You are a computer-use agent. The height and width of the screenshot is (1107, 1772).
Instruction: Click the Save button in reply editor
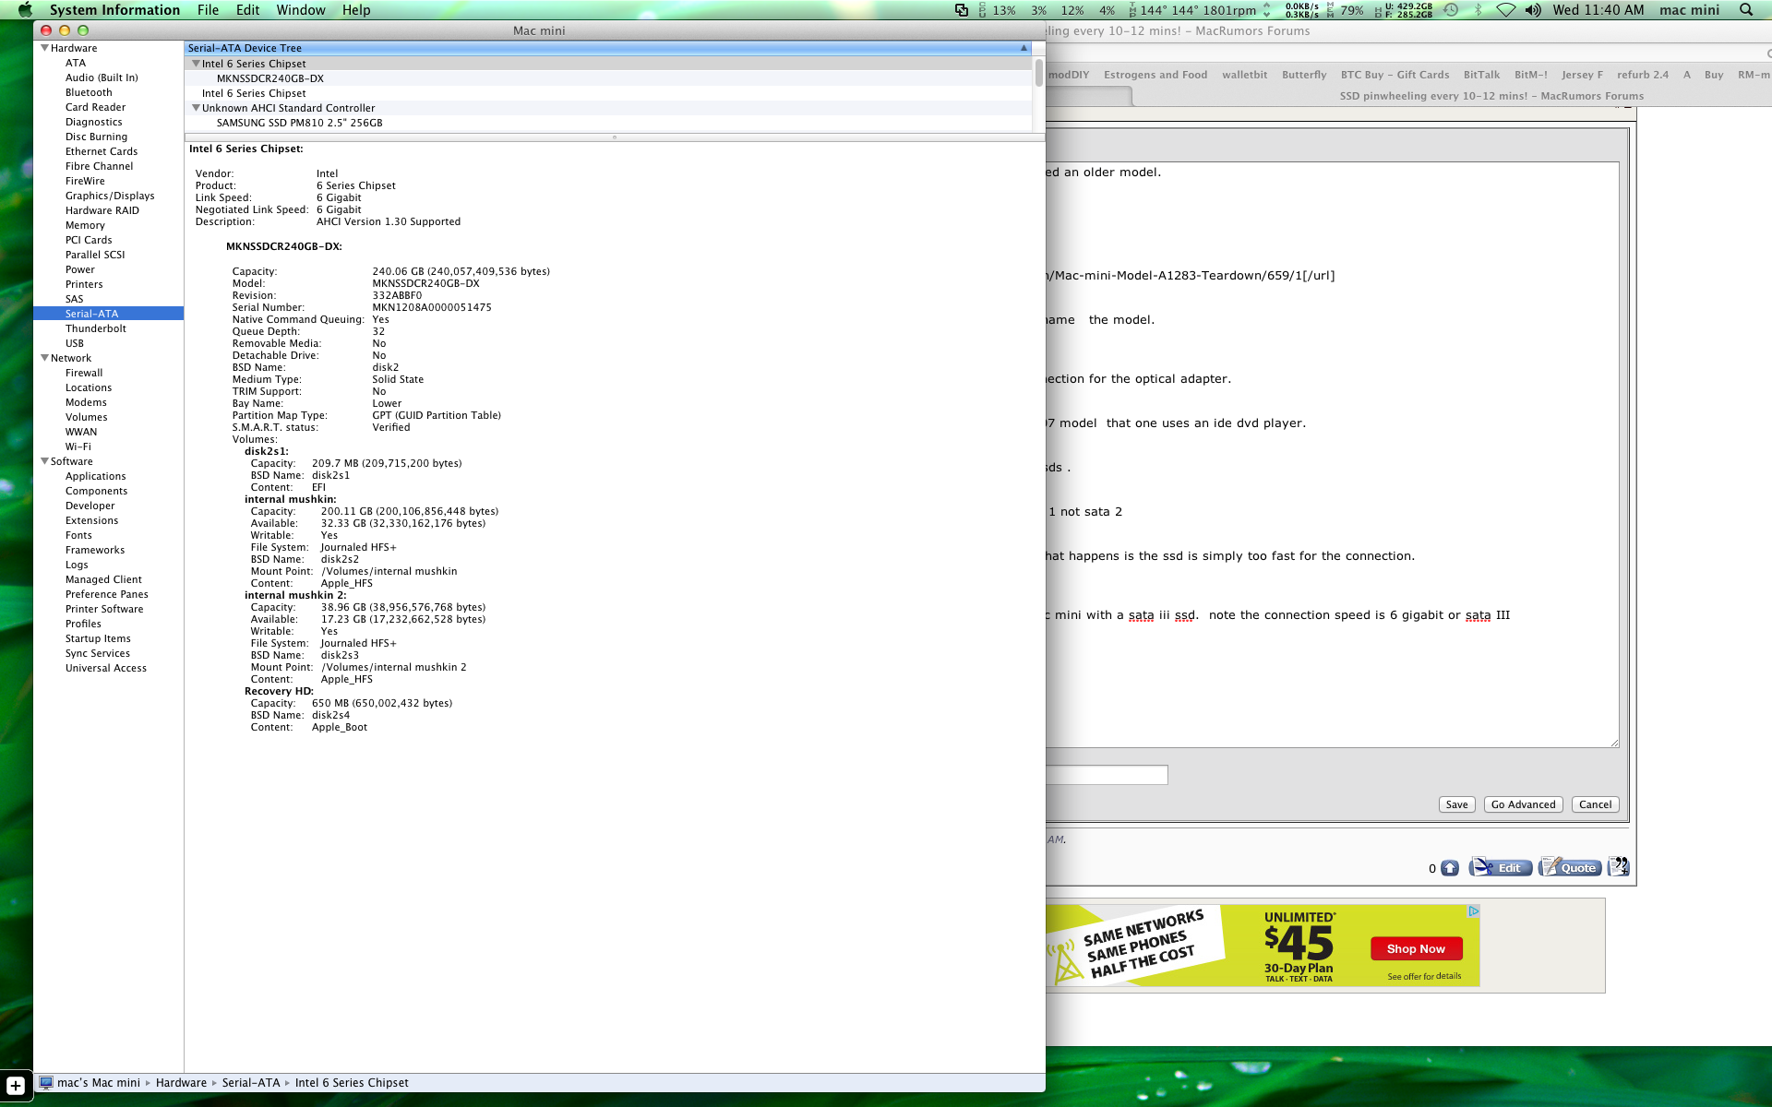pyautogui.click(x=1456, y=804)
